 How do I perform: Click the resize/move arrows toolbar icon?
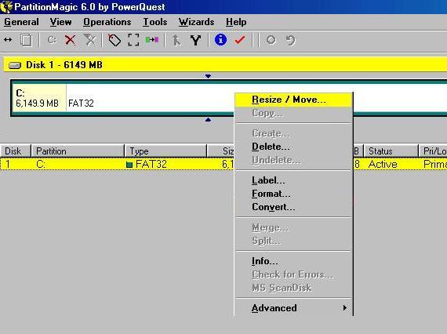click(x=8, y=40)
